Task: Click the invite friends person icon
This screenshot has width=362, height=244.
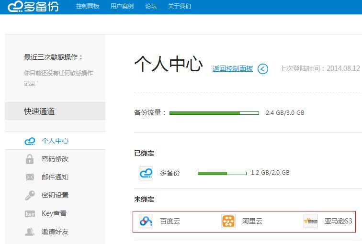Action: pos(30,232)
